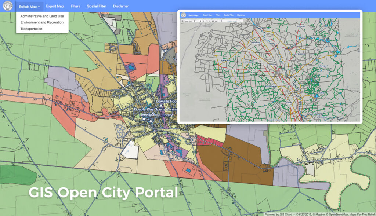376x216 pixels.
Task: Click the MONTAGUE label in inset map
Action: [x=238, y=89]
